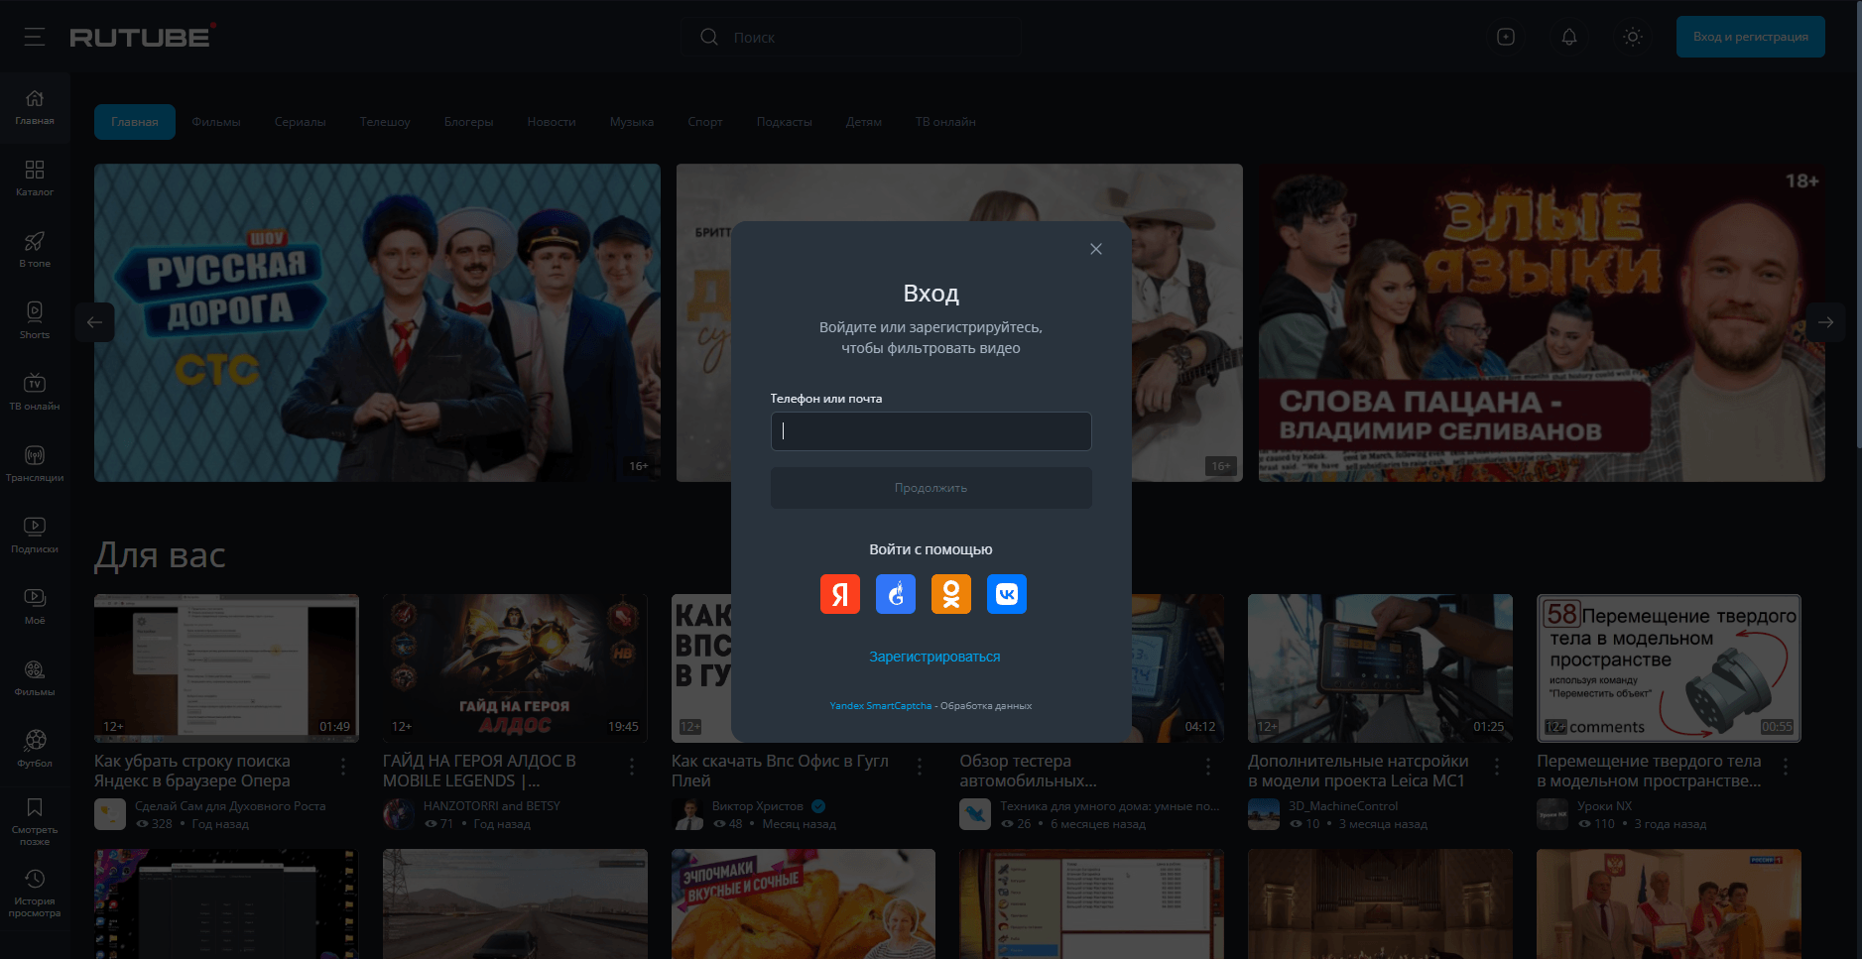The width and height of the screenshot is (1862, 959).
Task: Select the Новости category tab
Action: coord(552,122)
